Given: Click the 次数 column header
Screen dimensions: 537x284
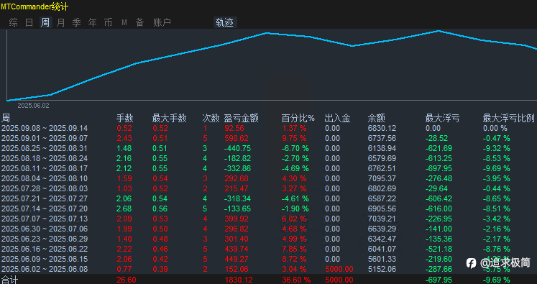Looking at the screenshot, I should click(x=211, y=118).
